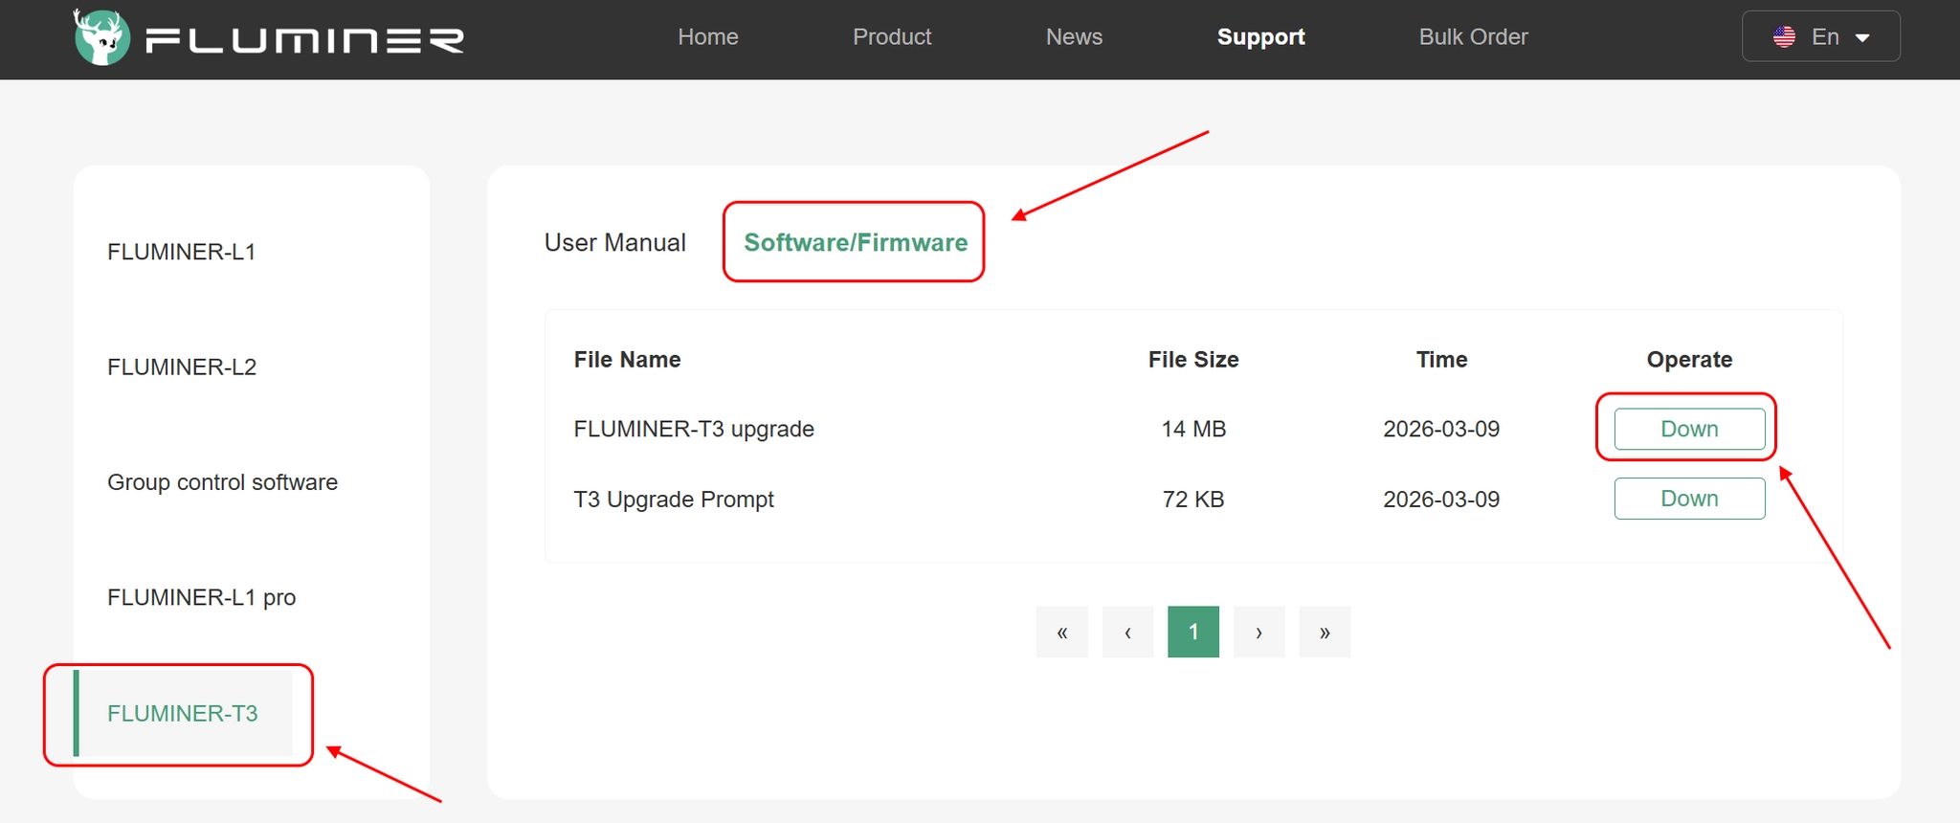Select FLUMINER-L1 in the sidebar
Screen dimensions: 1960x823
tap(182, 253)
